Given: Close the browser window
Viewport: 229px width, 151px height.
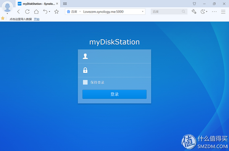Looking at the screenshot, I should click(x=224, y=4).
